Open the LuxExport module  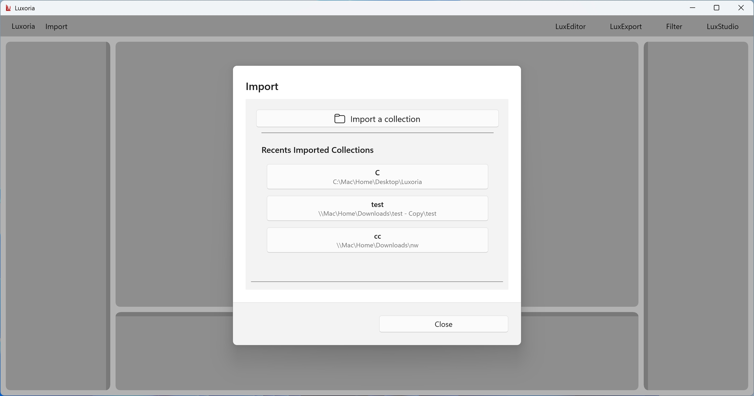(625, 27)
